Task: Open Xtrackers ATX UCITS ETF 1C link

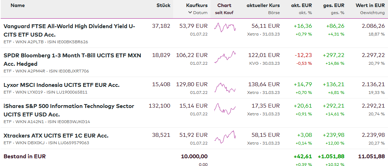Action: point(56,135)
